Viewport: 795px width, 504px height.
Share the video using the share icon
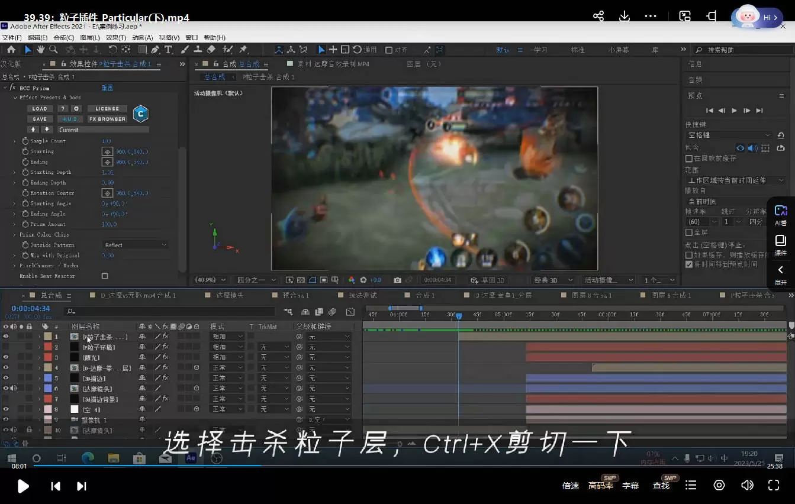[x=598, y=17]
